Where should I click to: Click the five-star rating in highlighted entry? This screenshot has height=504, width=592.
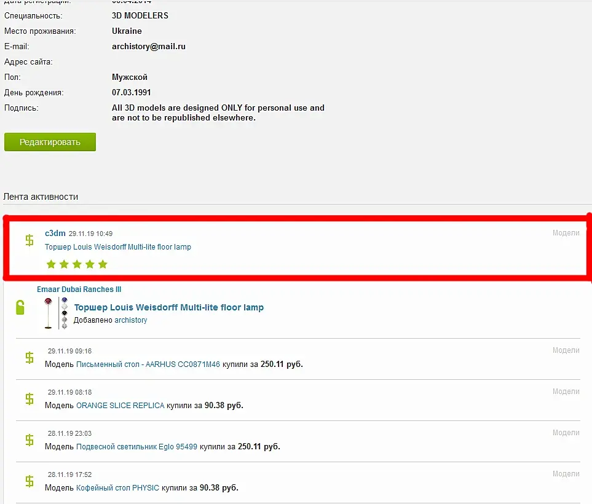pos(77,264)
